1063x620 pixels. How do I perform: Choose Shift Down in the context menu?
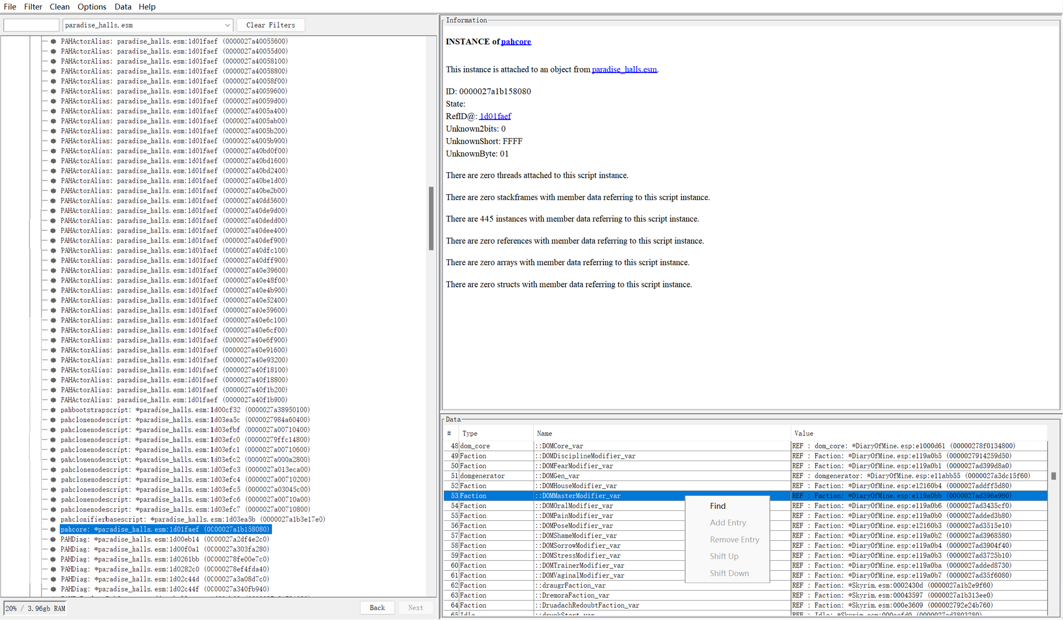pos(729,573)
